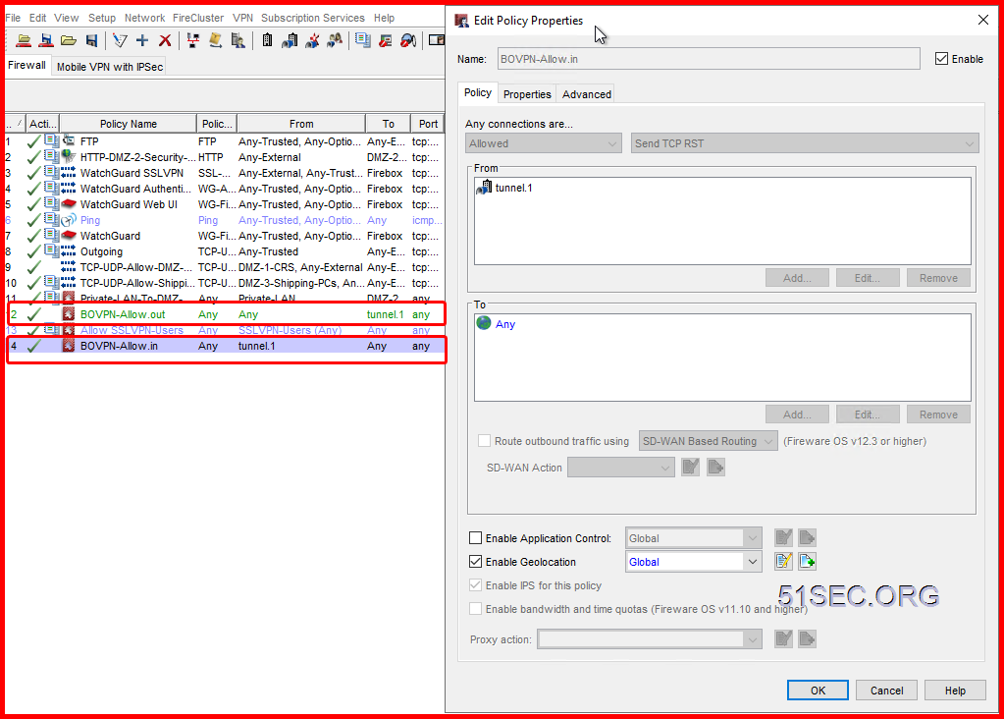This screenshot has width=1004, height=719.
Task: Select the WatchGuard Web UI policy name
Action: 129,204
